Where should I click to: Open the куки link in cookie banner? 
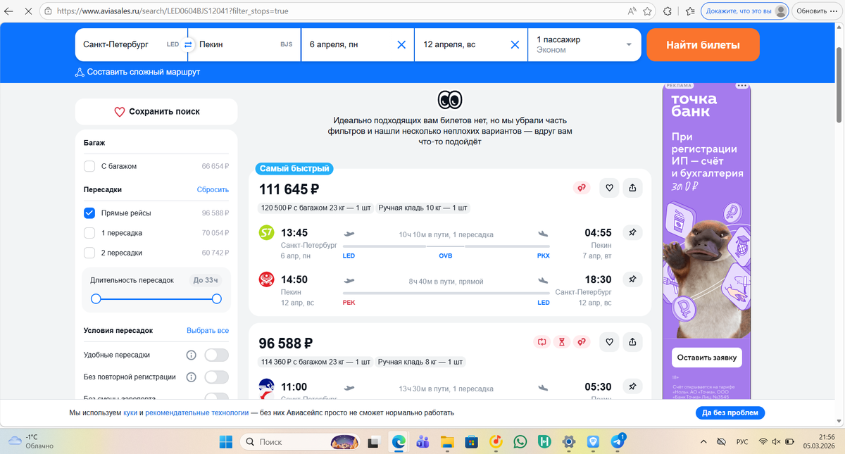(x=130, y=413)
